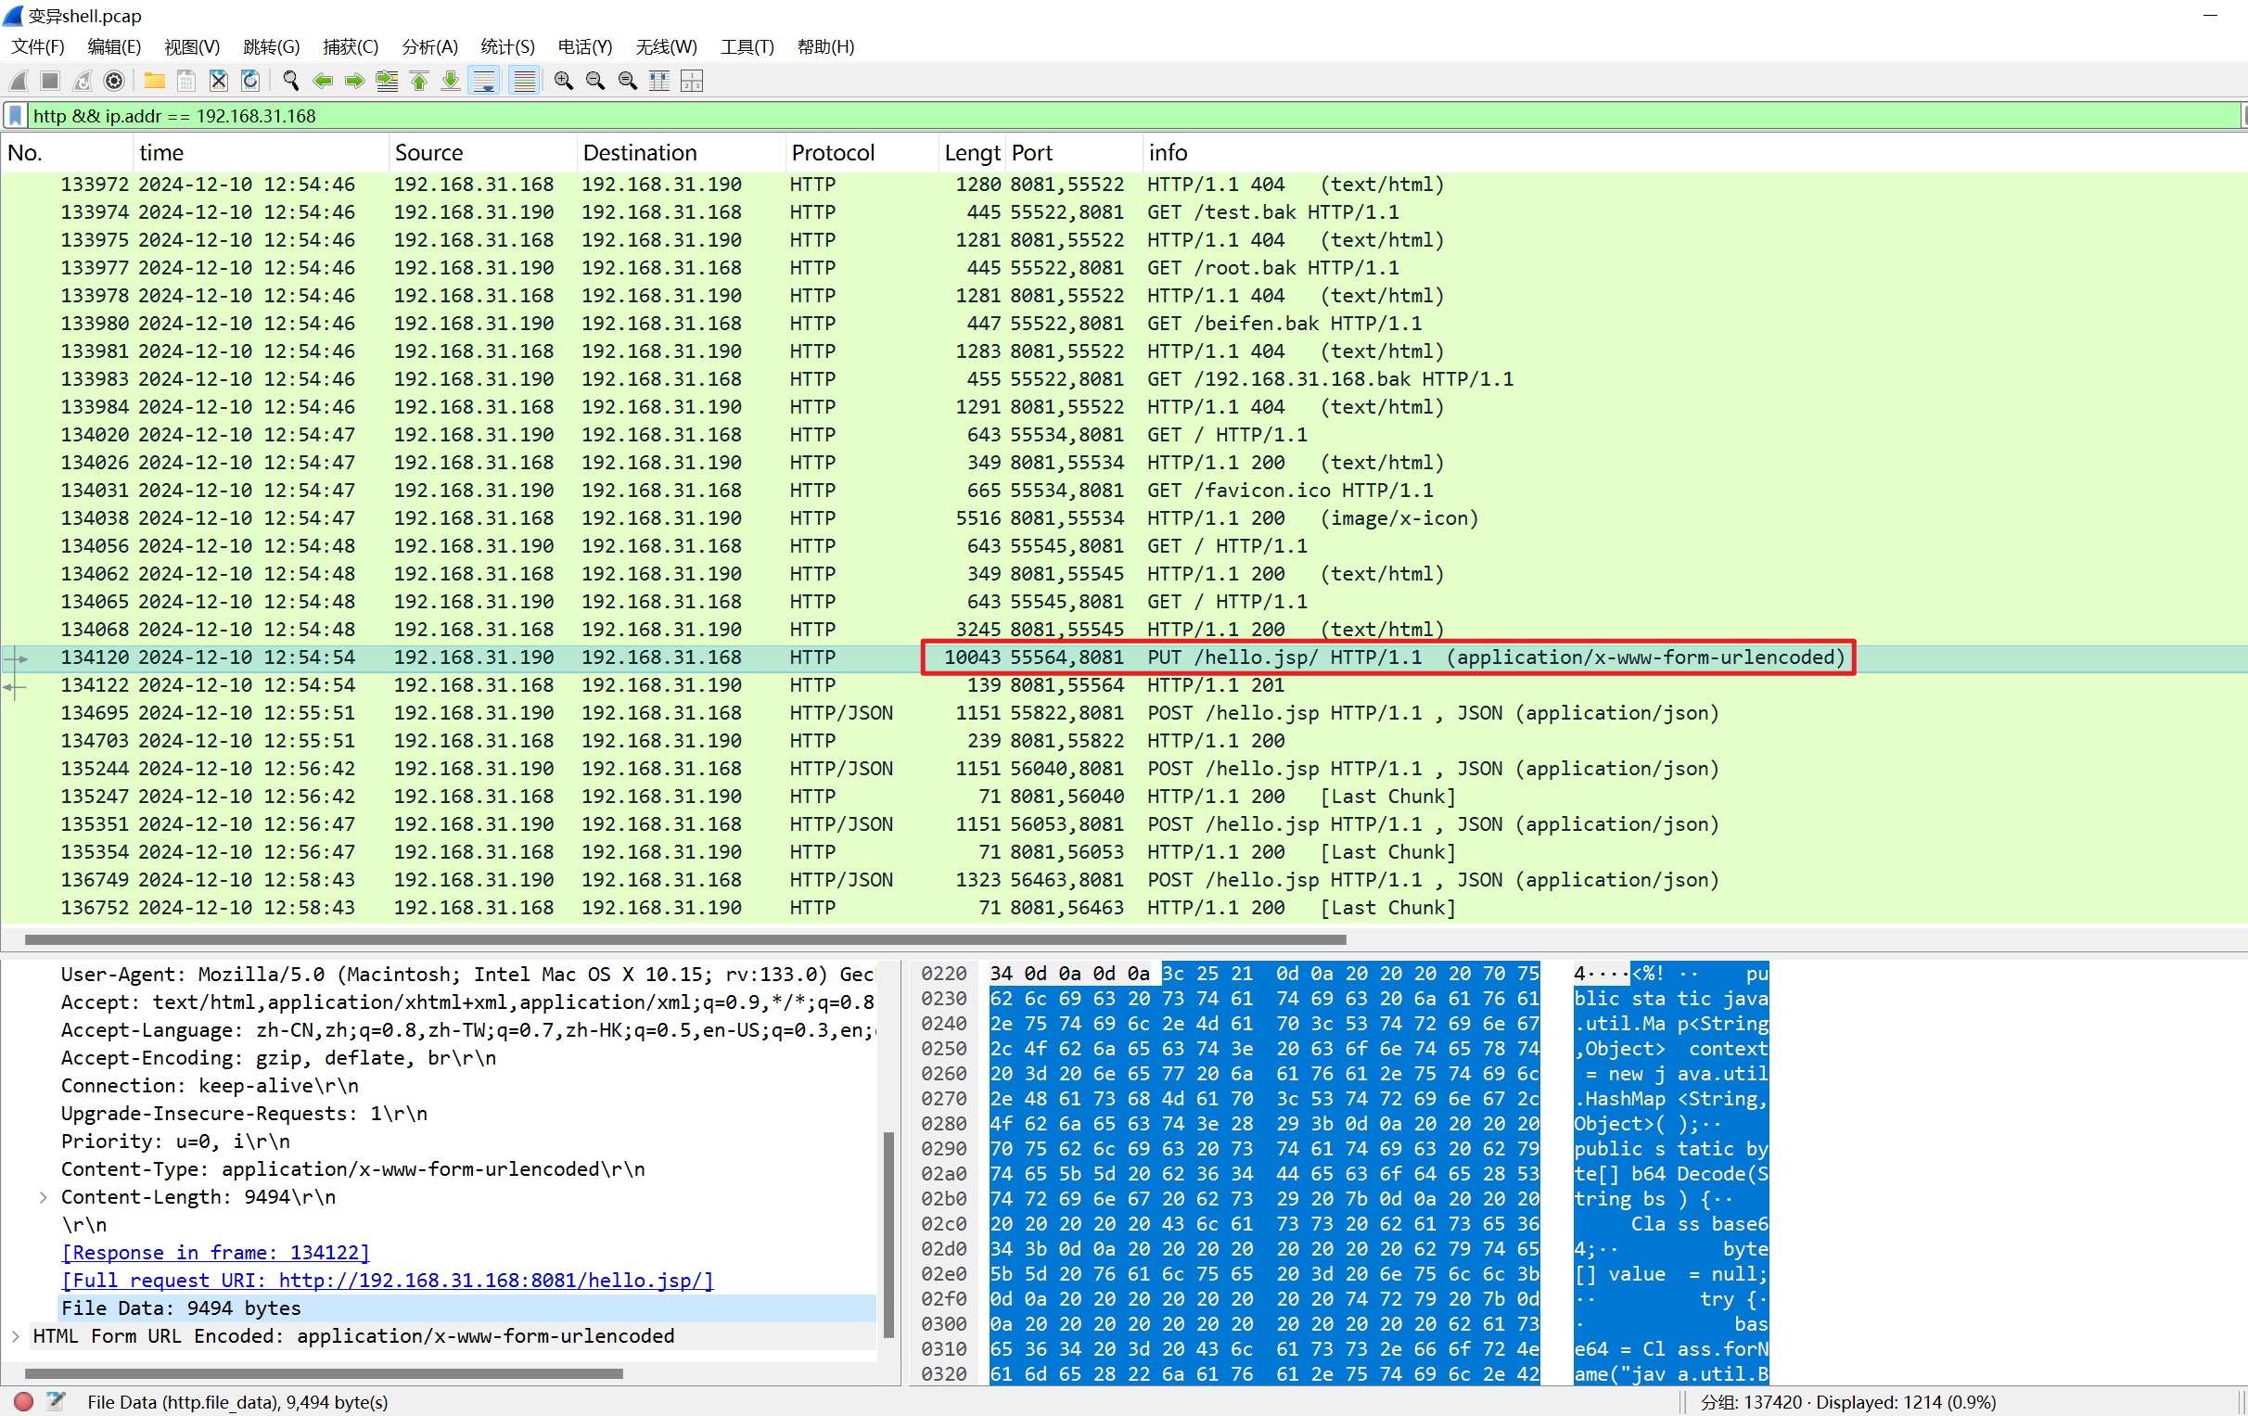Open the 无线(W) menu
The width and height of the screenshot is (2248, 1416).
pyautogui.click(x=666, y=46)
